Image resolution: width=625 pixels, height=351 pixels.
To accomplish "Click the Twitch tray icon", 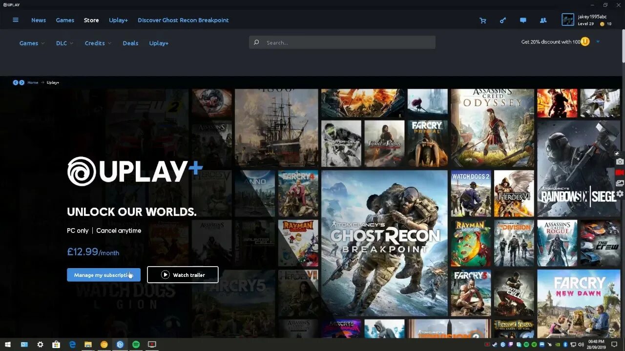I will (x=511, y=345).
